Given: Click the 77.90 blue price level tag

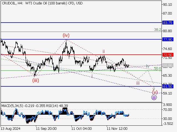Looking at the screenshot, I should 168,40.
